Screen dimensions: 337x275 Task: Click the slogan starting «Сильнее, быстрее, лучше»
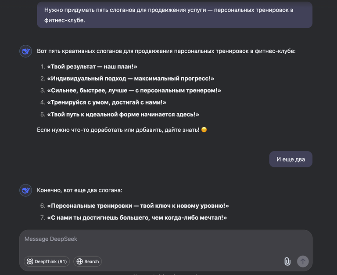(x=134, y=90)
